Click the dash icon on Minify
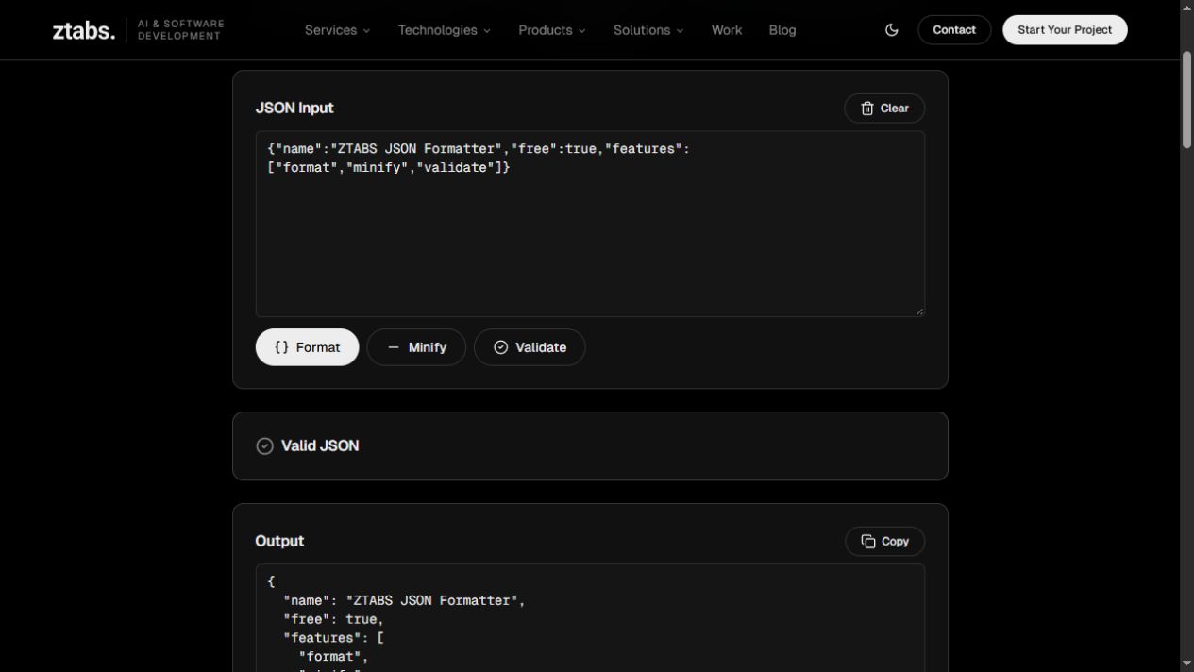 point(394,347)
